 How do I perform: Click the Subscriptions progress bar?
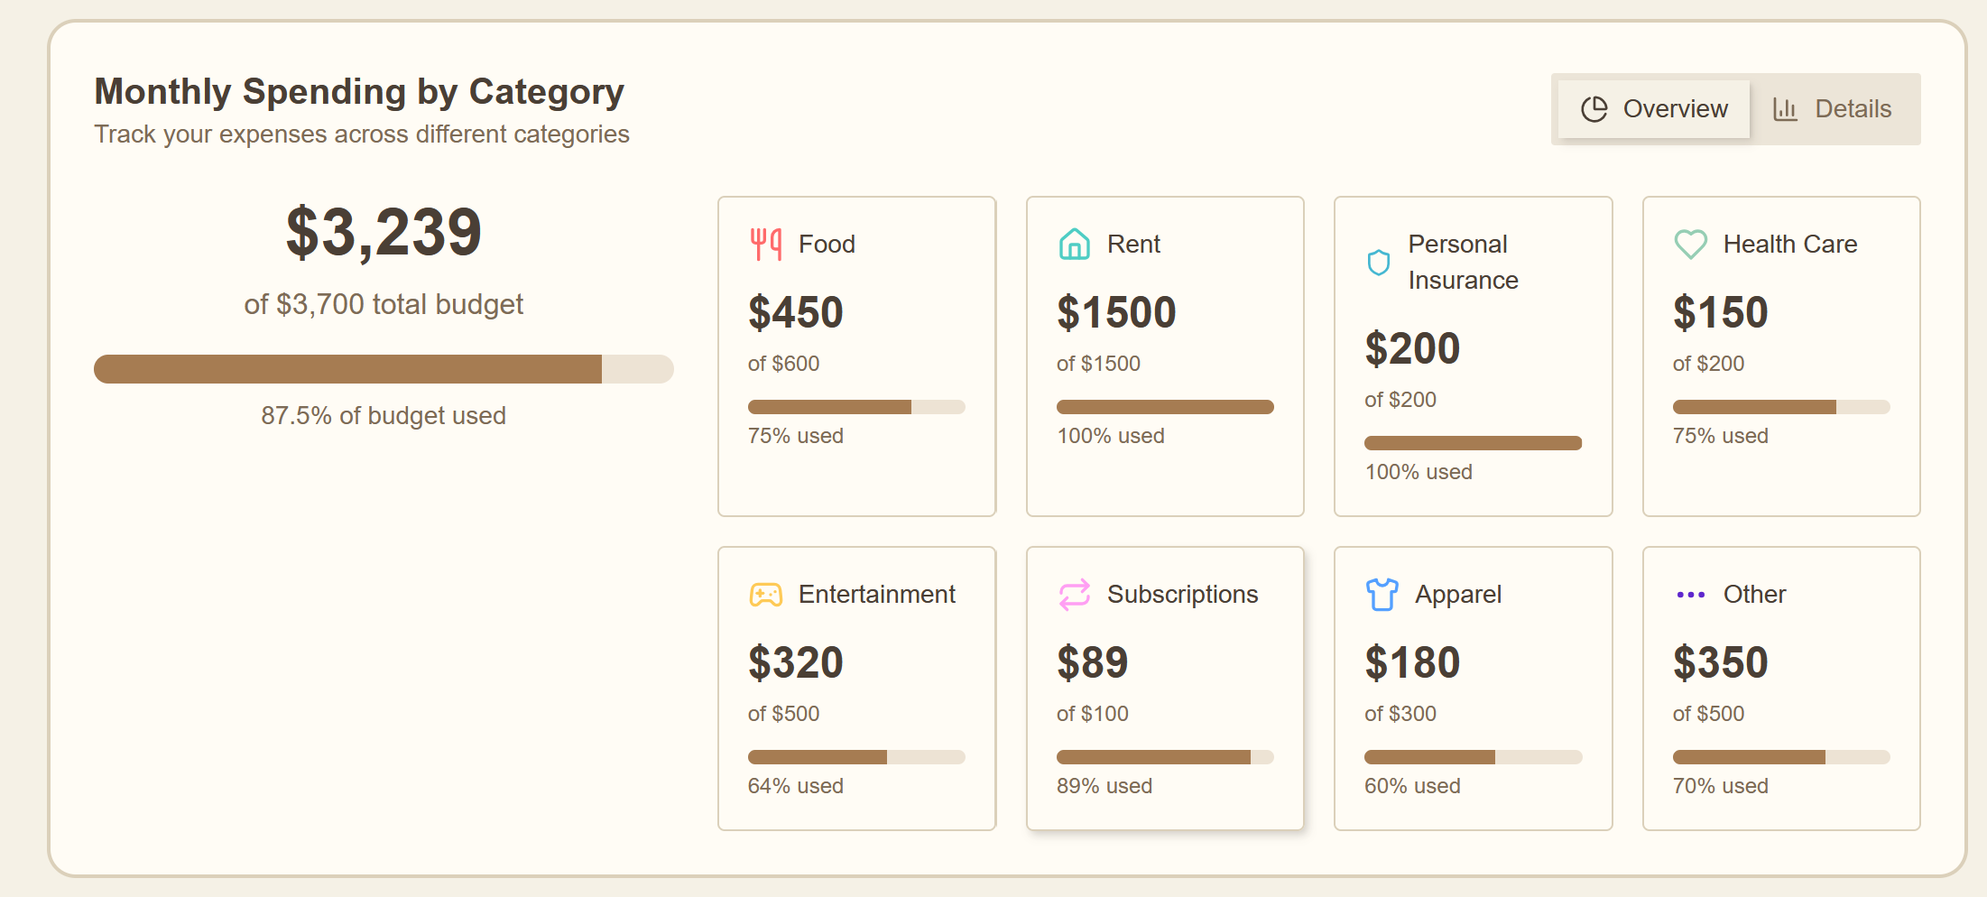click(1164, 757)
